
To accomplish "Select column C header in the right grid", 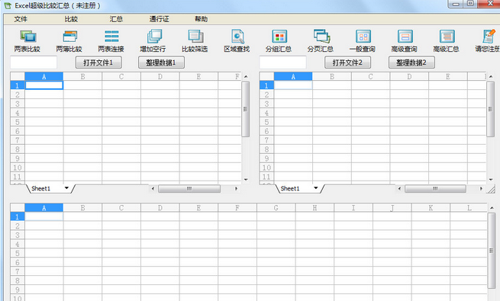I will [370, 76].
